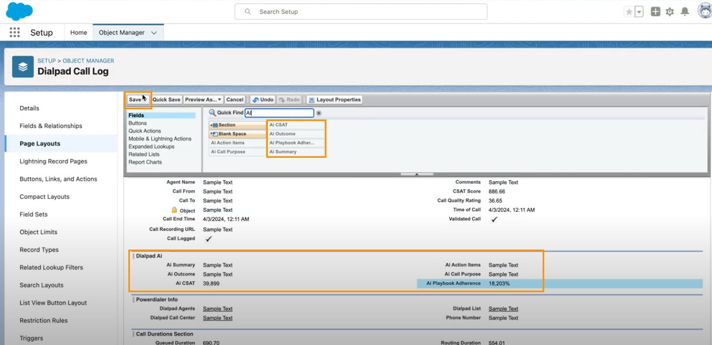Viewport: 712px width, 345px height.
Task: Select the Section palette item
Action: click(238, 125)
